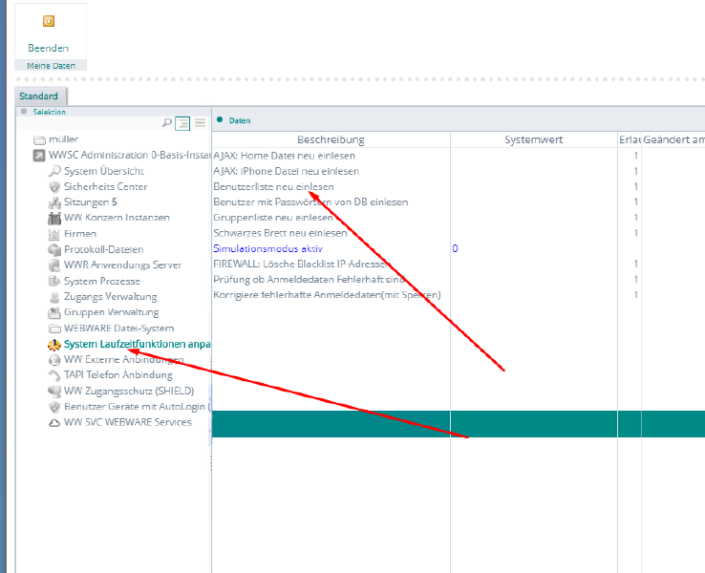Collapse WWSC Administration 0-Basis-Instanz node
Screen dimensions: 705x573
[39, 156]
